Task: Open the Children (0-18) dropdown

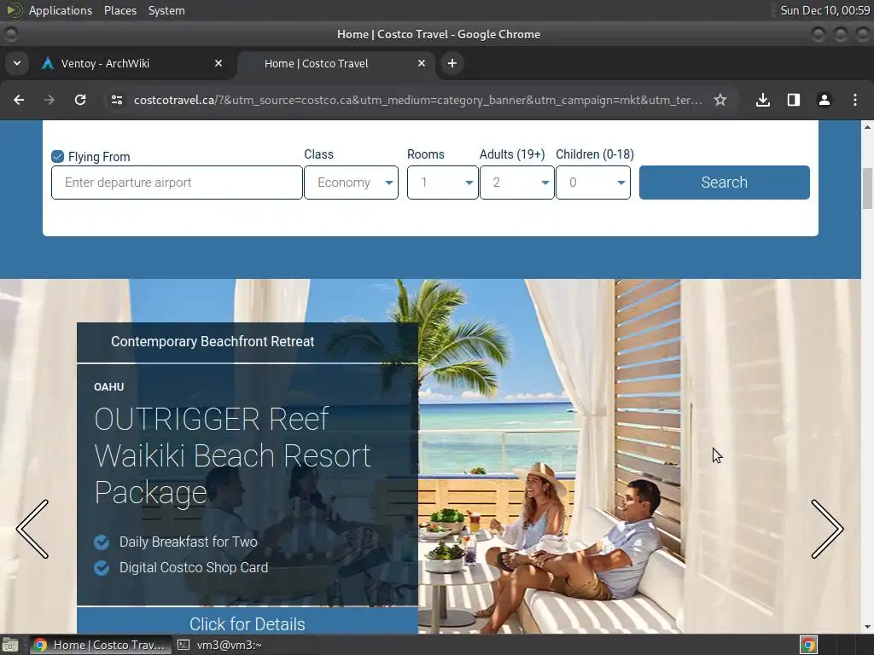Action: tap(593, 183)
